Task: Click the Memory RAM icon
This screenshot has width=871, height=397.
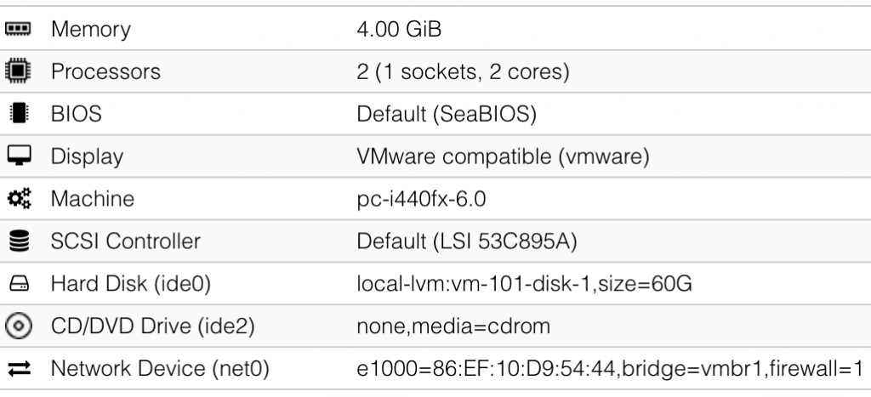Action: [19, 28]
